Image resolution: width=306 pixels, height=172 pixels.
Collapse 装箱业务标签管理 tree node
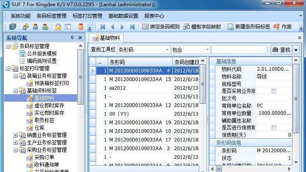(15, 76)
